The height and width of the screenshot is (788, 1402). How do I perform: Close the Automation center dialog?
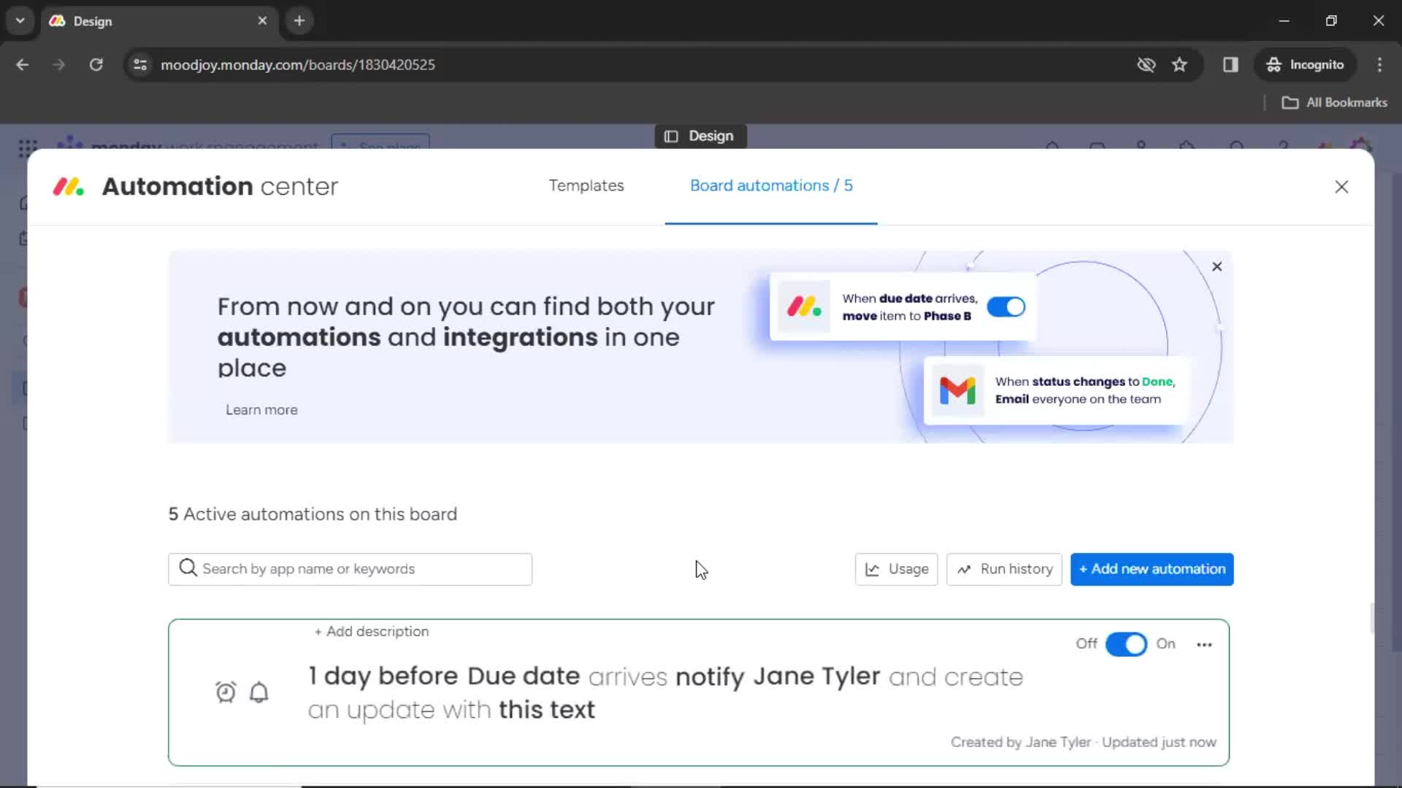[1341, 187]
